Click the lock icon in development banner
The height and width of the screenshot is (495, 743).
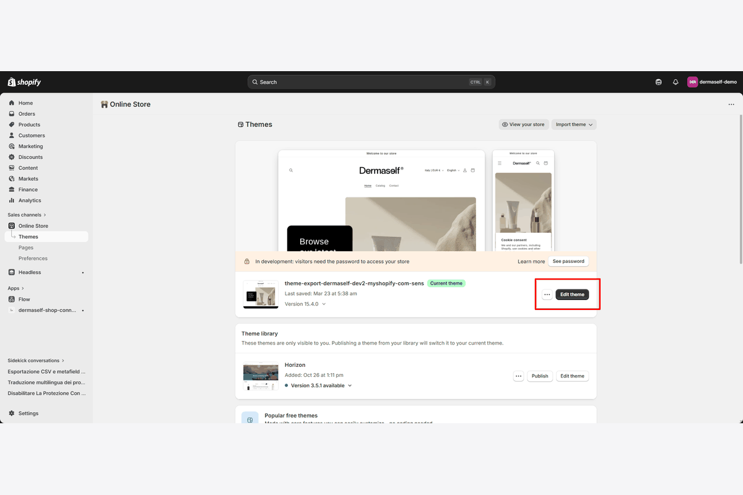[x=247, y=262]
